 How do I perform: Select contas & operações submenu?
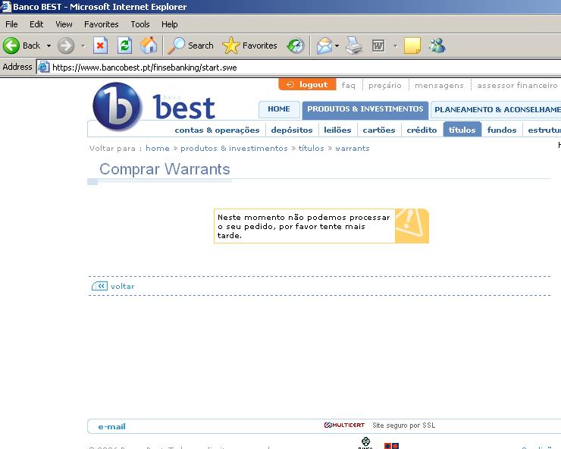(217, 130)
